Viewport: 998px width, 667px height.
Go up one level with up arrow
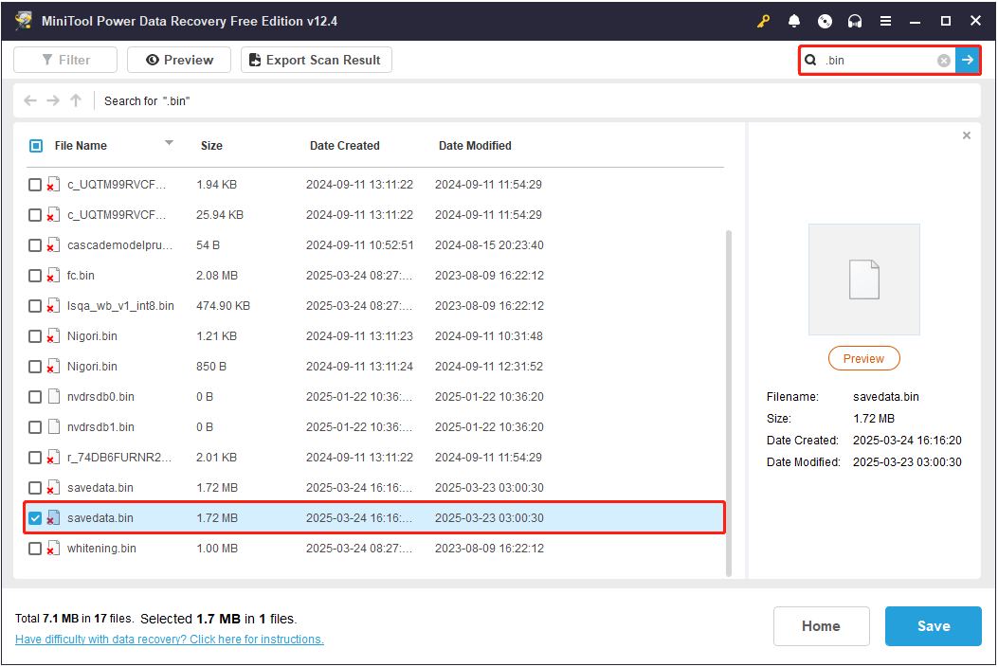point(76,100)
